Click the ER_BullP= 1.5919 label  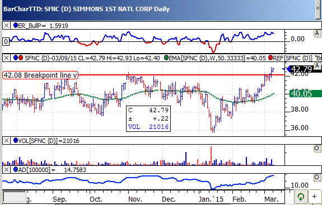click(x=43, y=26)
